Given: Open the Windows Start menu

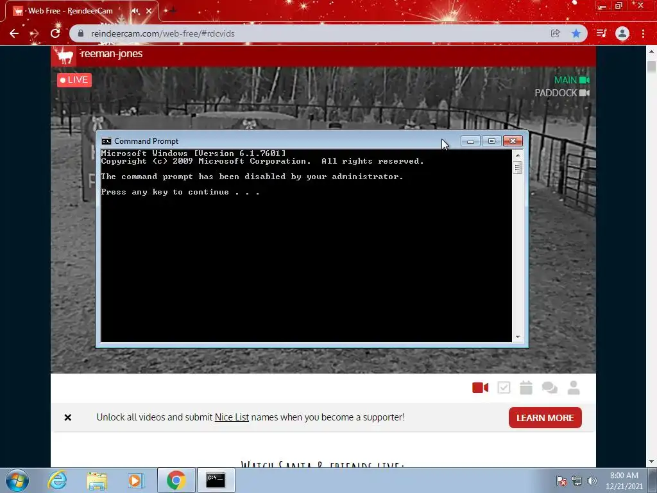Looking at the screenshot, I should pyautogui.click(x=17, y=480).
